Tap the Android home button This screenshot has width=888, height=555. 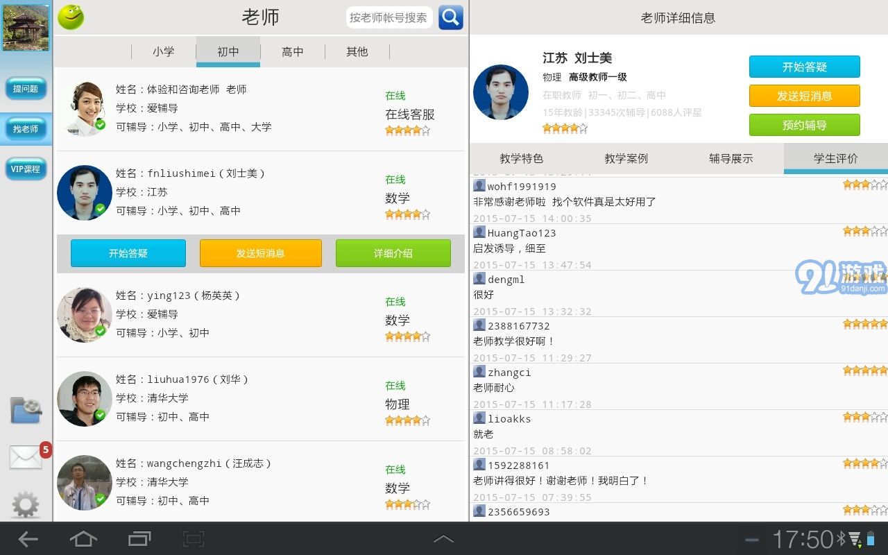[x=84, y=539]
